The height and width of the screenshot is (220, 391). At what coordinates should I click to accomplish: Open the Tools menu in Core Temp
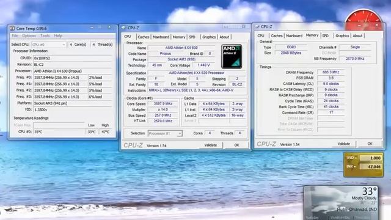click(45, 35)
